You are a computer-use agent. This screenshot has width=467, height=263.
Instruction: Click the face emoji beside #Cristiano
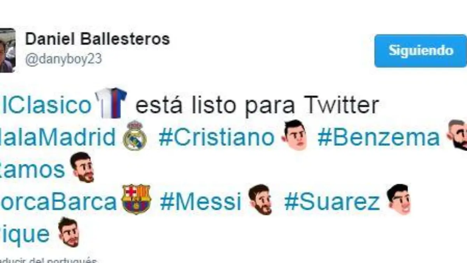(295, 135)
